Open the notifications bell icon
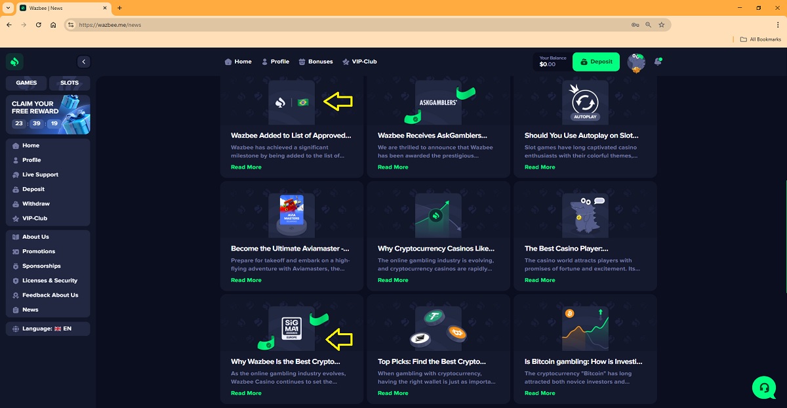Viewport: 787px width, 408px height. click(x=658, y=62)
